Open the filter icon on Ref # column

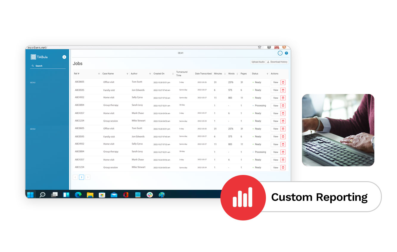pos(99,73)
